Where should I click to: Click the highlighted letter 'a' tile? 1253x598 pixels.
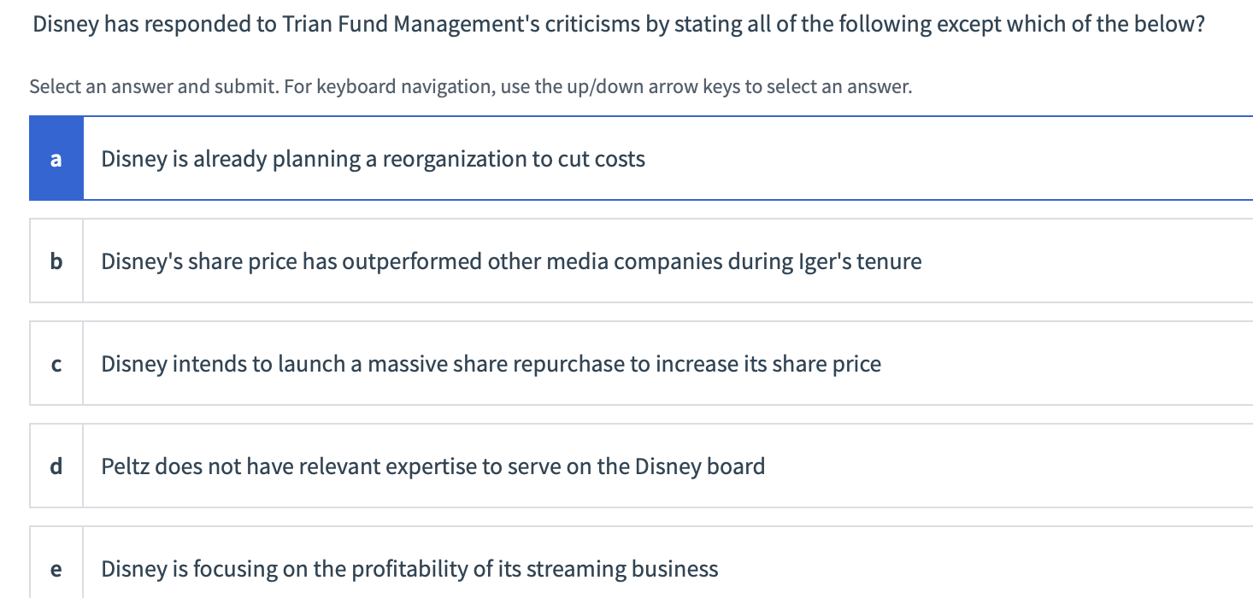click(56, 159)
